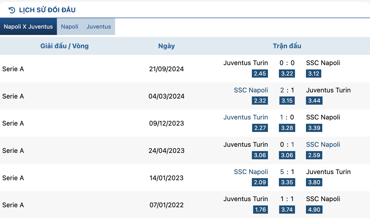
Task: Click odds badge 3.12
Action: point(314,74)
